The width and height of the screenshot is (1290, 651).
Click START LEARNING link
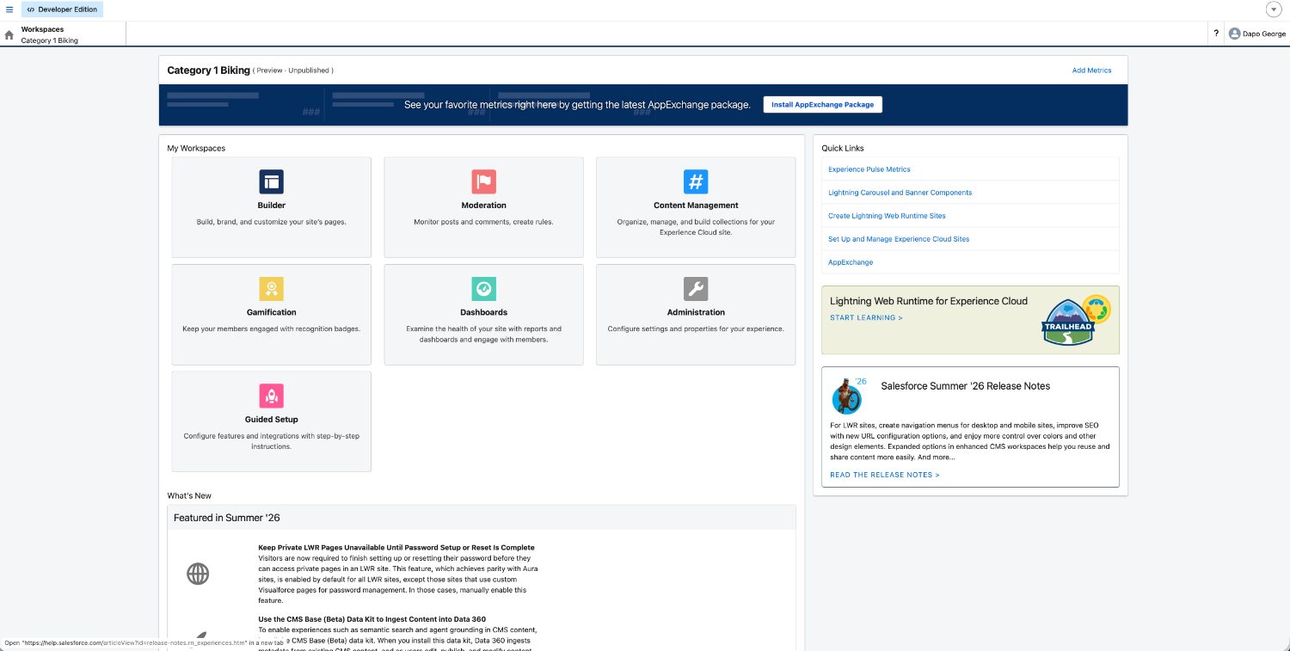pyautogui.click(x=866, y=318)
